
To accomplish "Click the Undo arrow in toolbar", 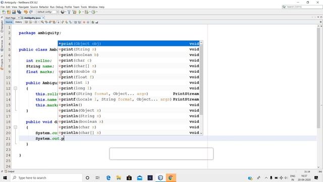I will (x=26, y=12).
